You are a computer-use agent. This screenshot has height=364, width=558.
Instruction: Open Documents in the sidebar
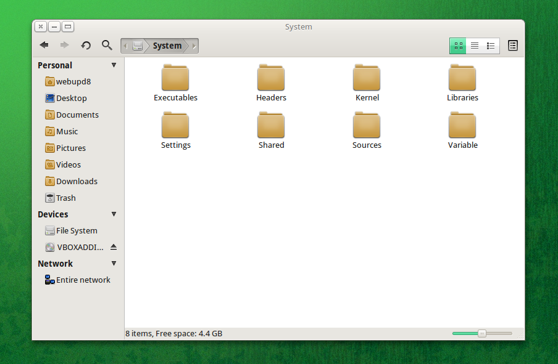72,115
